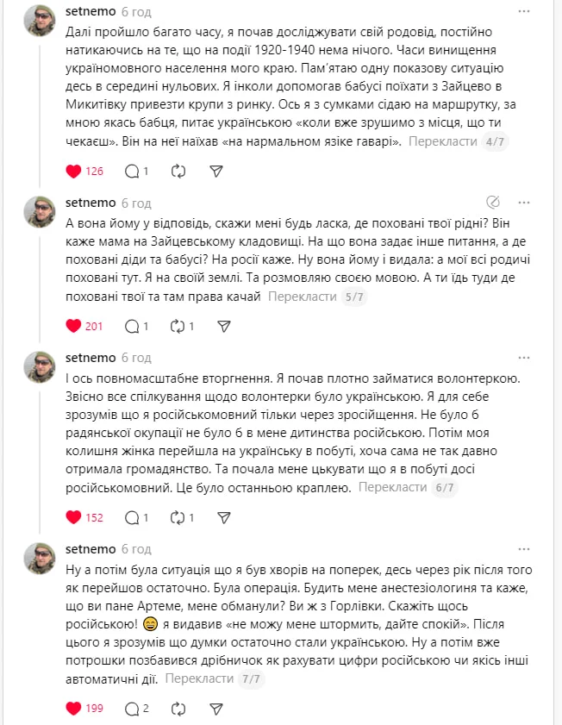The width and height of the screenshot is (562, 725).
Task: Open the three-dot menu on post 6/7
Action: 525,357
